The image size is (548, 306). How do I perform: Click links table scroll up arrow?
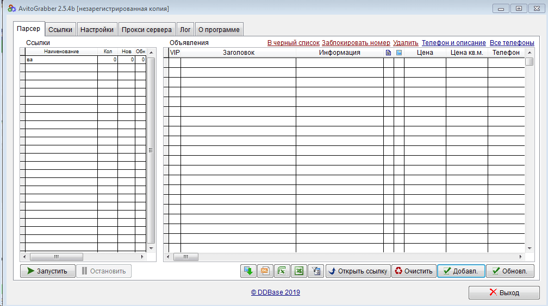[151, 52]
